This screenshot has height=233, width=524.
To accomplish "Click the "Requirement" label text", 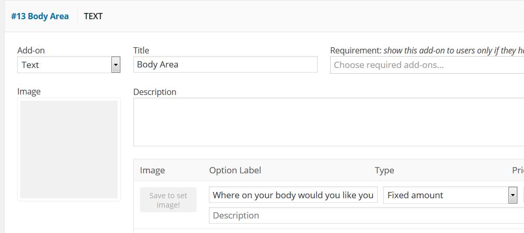I will (355, 50).
